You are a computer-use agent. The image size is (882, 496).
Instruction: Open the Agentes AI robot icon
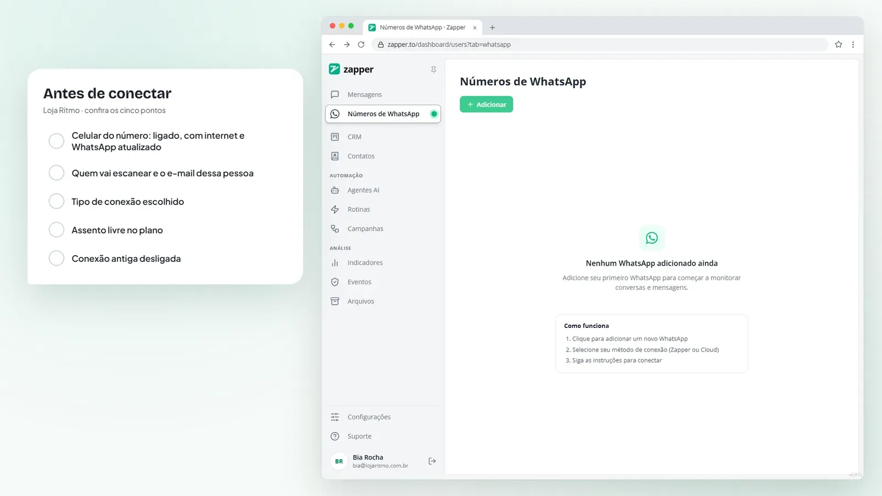coord(335,190)
